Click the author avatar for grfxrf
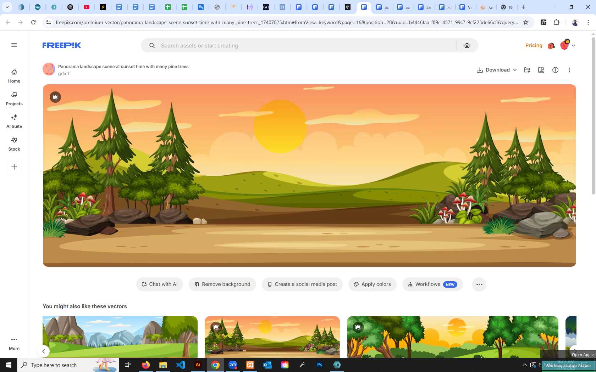This screenshot has height=372, width=596. pos(49,69)
